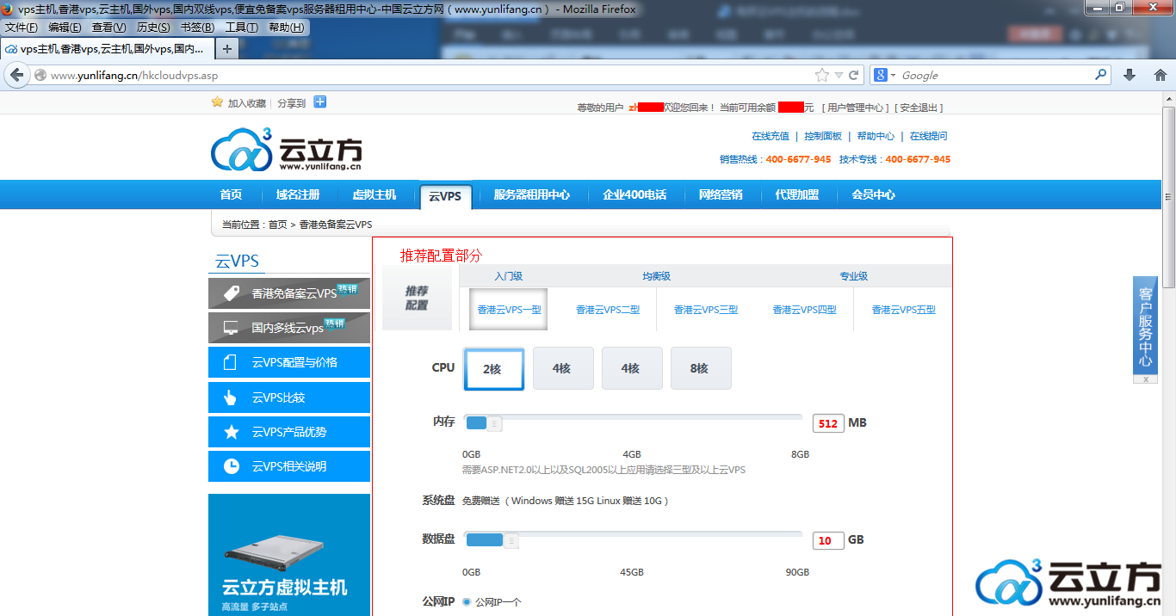The width and height of the screenshot is (1176, 616).
Task: Open the 用户管理中心 link
Action: [x=855, y=108]
